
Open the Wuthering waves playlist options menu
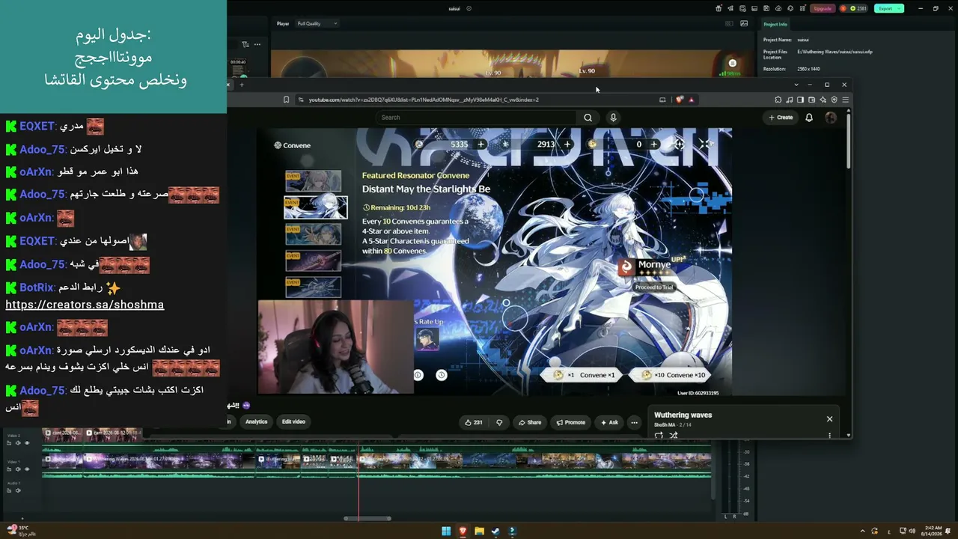pos(829,435)
